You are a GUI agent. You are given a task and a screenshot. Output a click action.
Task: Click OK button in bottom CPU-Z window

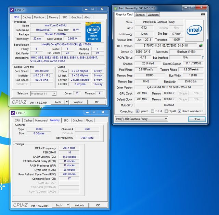pos(98,205)
